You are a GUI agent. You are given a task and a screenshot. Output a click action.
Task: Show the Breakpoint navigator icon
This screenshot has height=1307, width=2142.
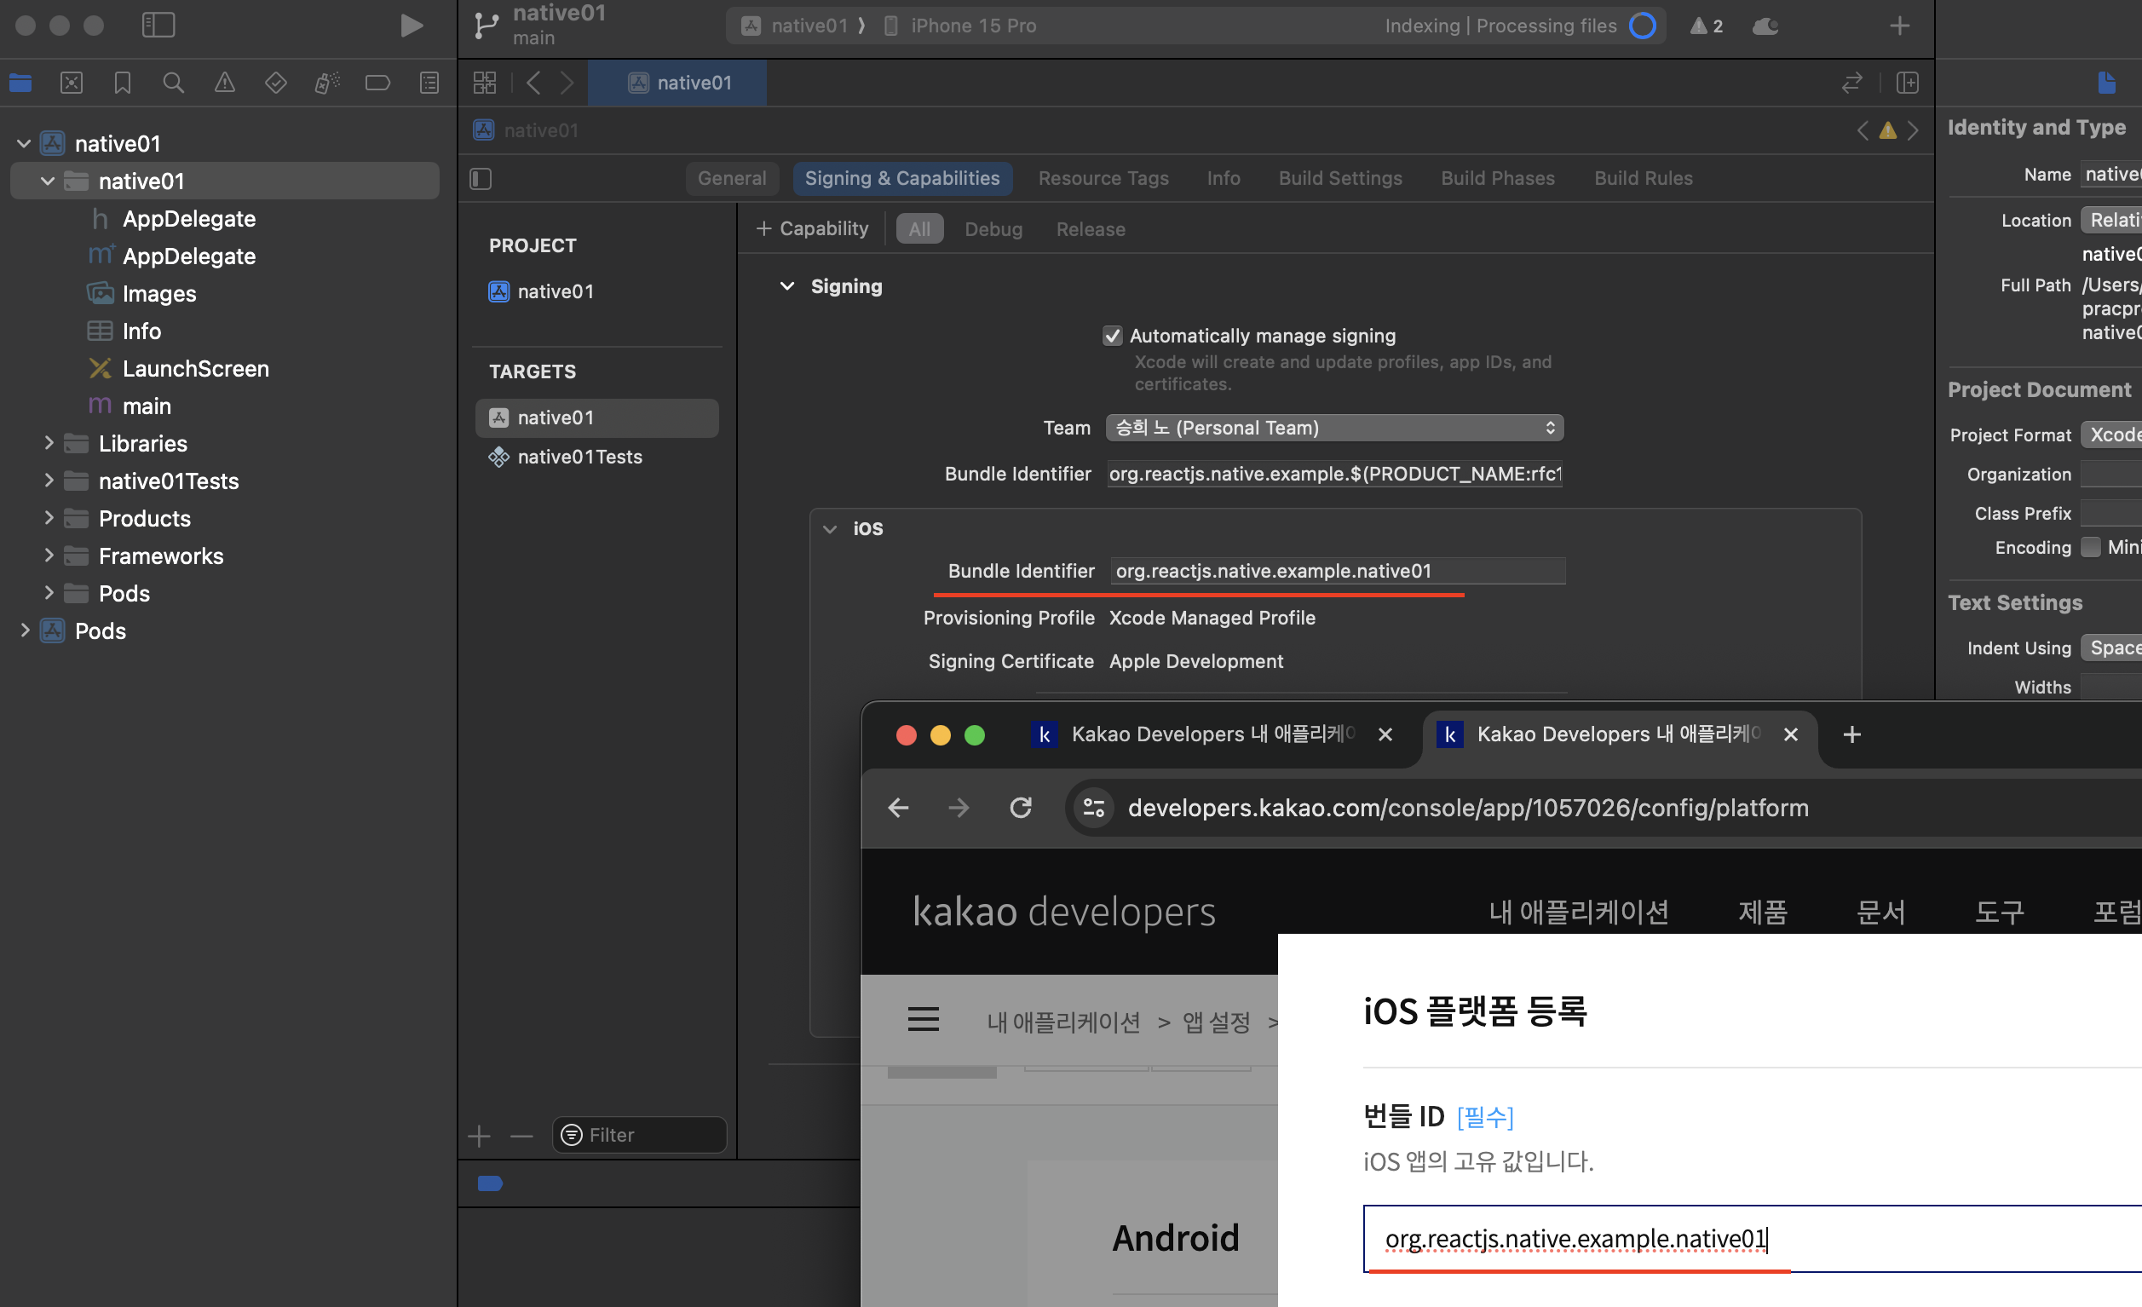pyautogui.click(x=377, y=83)
